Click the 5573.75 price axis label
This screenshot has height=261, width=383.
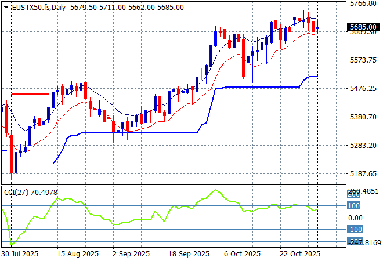click(x=364, y=60)
